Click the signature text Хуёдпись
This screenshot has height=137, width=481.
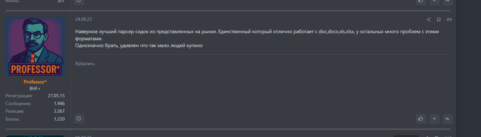click(x=85, y=64)
